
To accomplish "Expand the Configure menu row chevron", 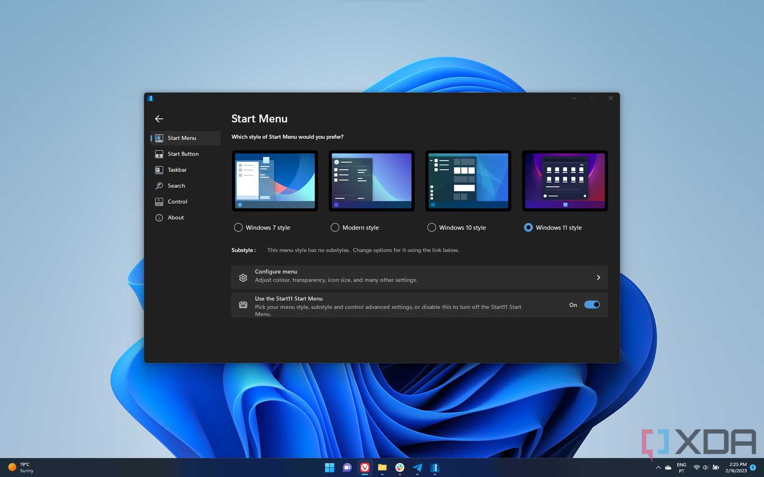I will [x=598, y=277].
